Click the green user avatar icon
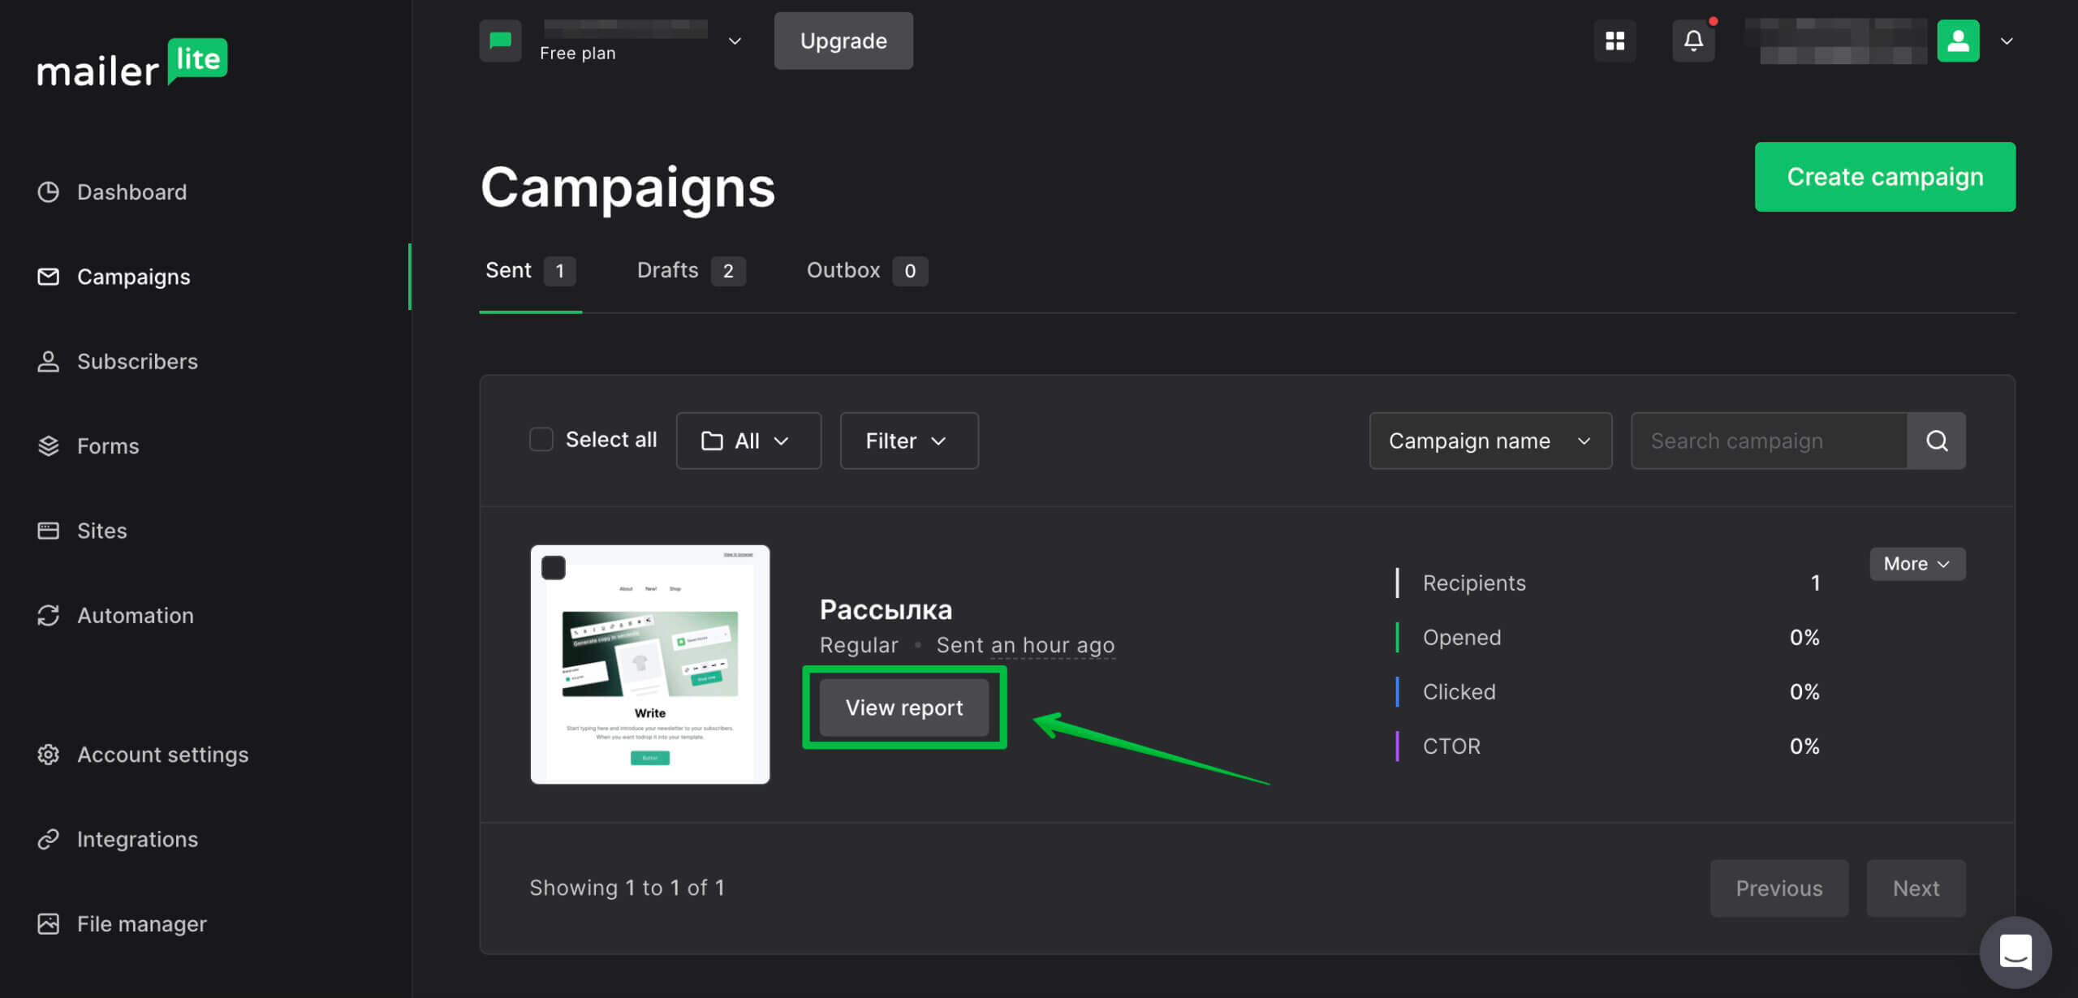 (x=1958, y=41)
